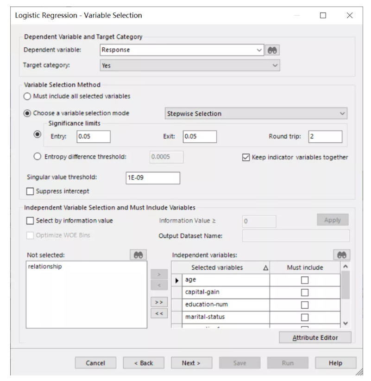
Task: Select the marital-status variable row
Action: [x=226, y=317]
